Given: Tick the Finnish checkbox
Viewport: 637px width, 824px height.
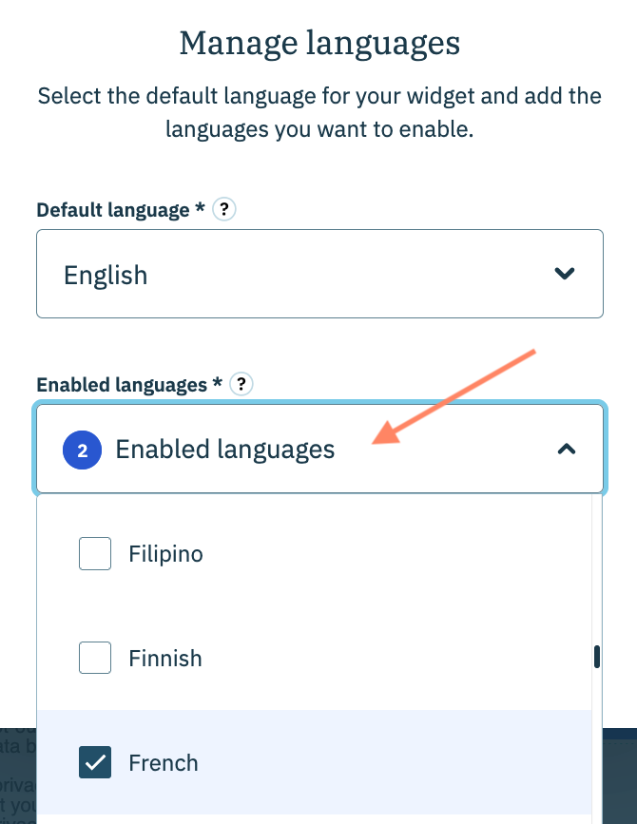Looking at the screenshot, I should [x=95, y=658].
